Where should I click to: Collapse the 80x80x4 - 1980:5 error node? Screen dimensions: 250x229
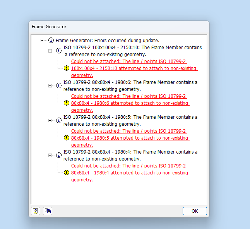click(50, 120)
